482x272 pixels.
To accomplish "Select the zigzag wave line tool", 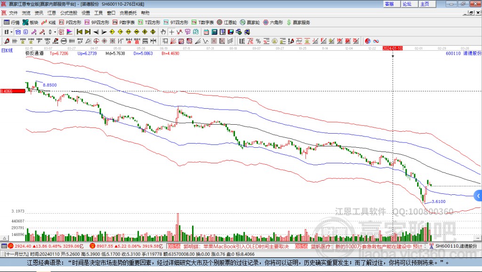I will [206, 41].
